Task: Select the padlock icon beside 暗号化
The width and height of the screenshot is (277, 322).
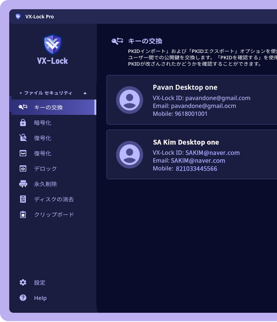Action: pos(23,123)
